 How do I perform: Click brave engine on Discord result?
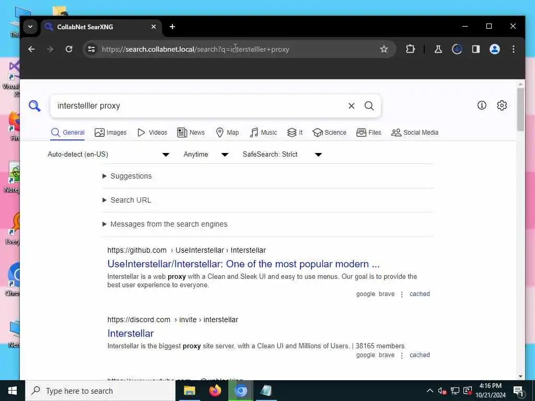pos(387,355)
